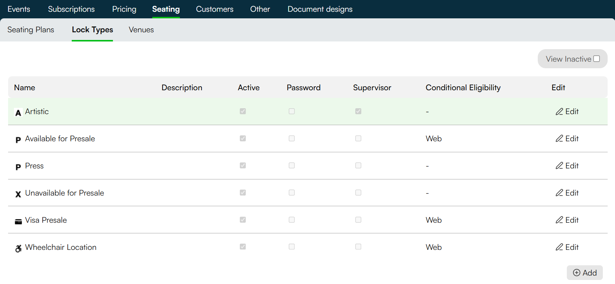Select the Lock Types tab
The height and width of the screenshot is (284, 615).
pos(92,30)
